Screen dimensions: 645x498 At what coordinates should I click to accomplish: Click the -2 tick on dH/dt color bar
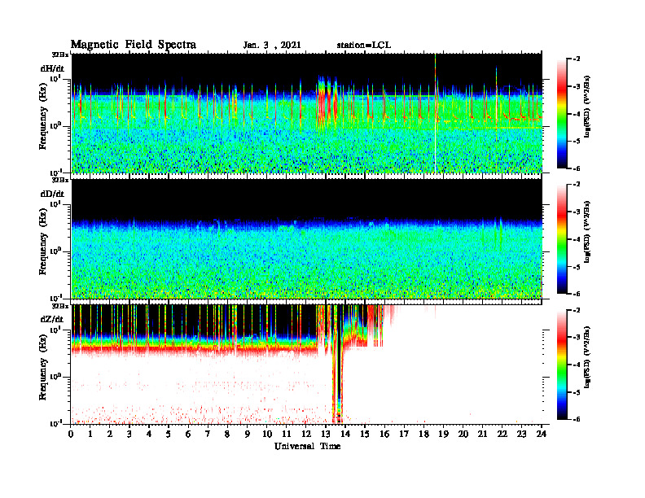pos(577,59)
